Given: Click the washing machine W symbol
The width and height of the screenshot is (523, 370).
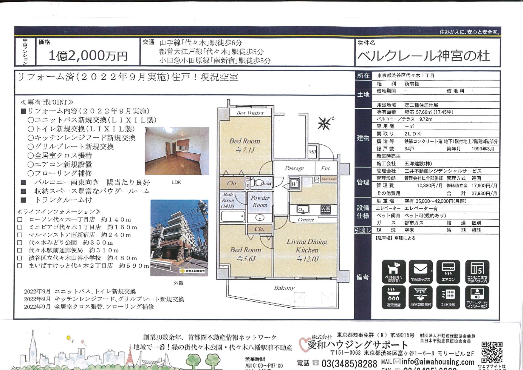Looking at the screenshot, I should (294, 184).
